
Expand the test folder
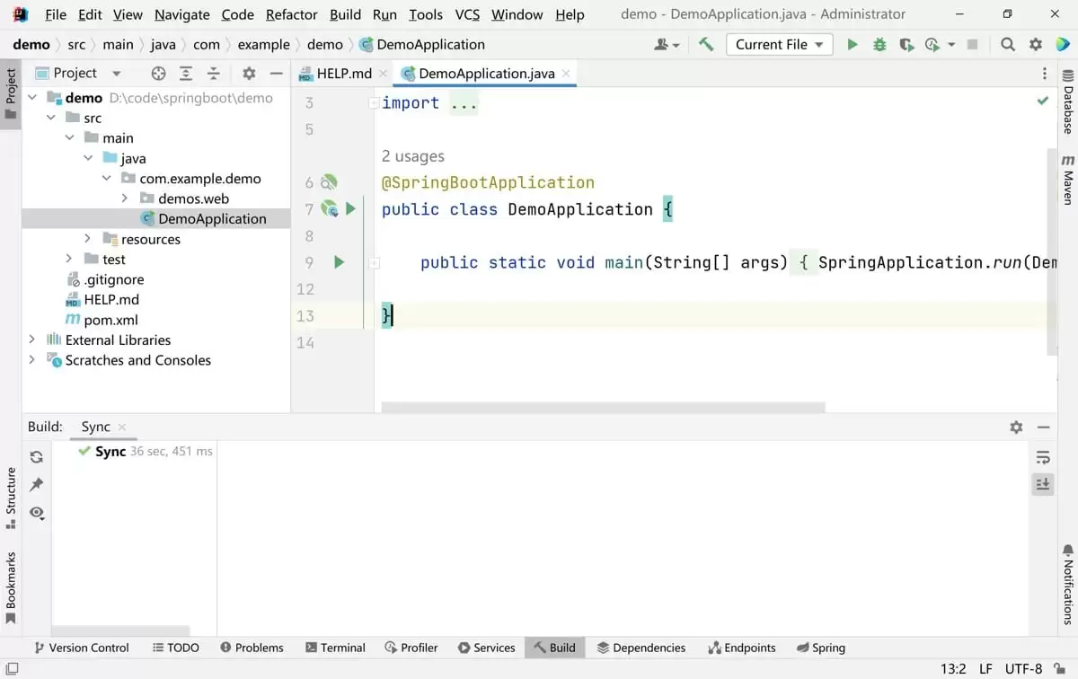69,259
